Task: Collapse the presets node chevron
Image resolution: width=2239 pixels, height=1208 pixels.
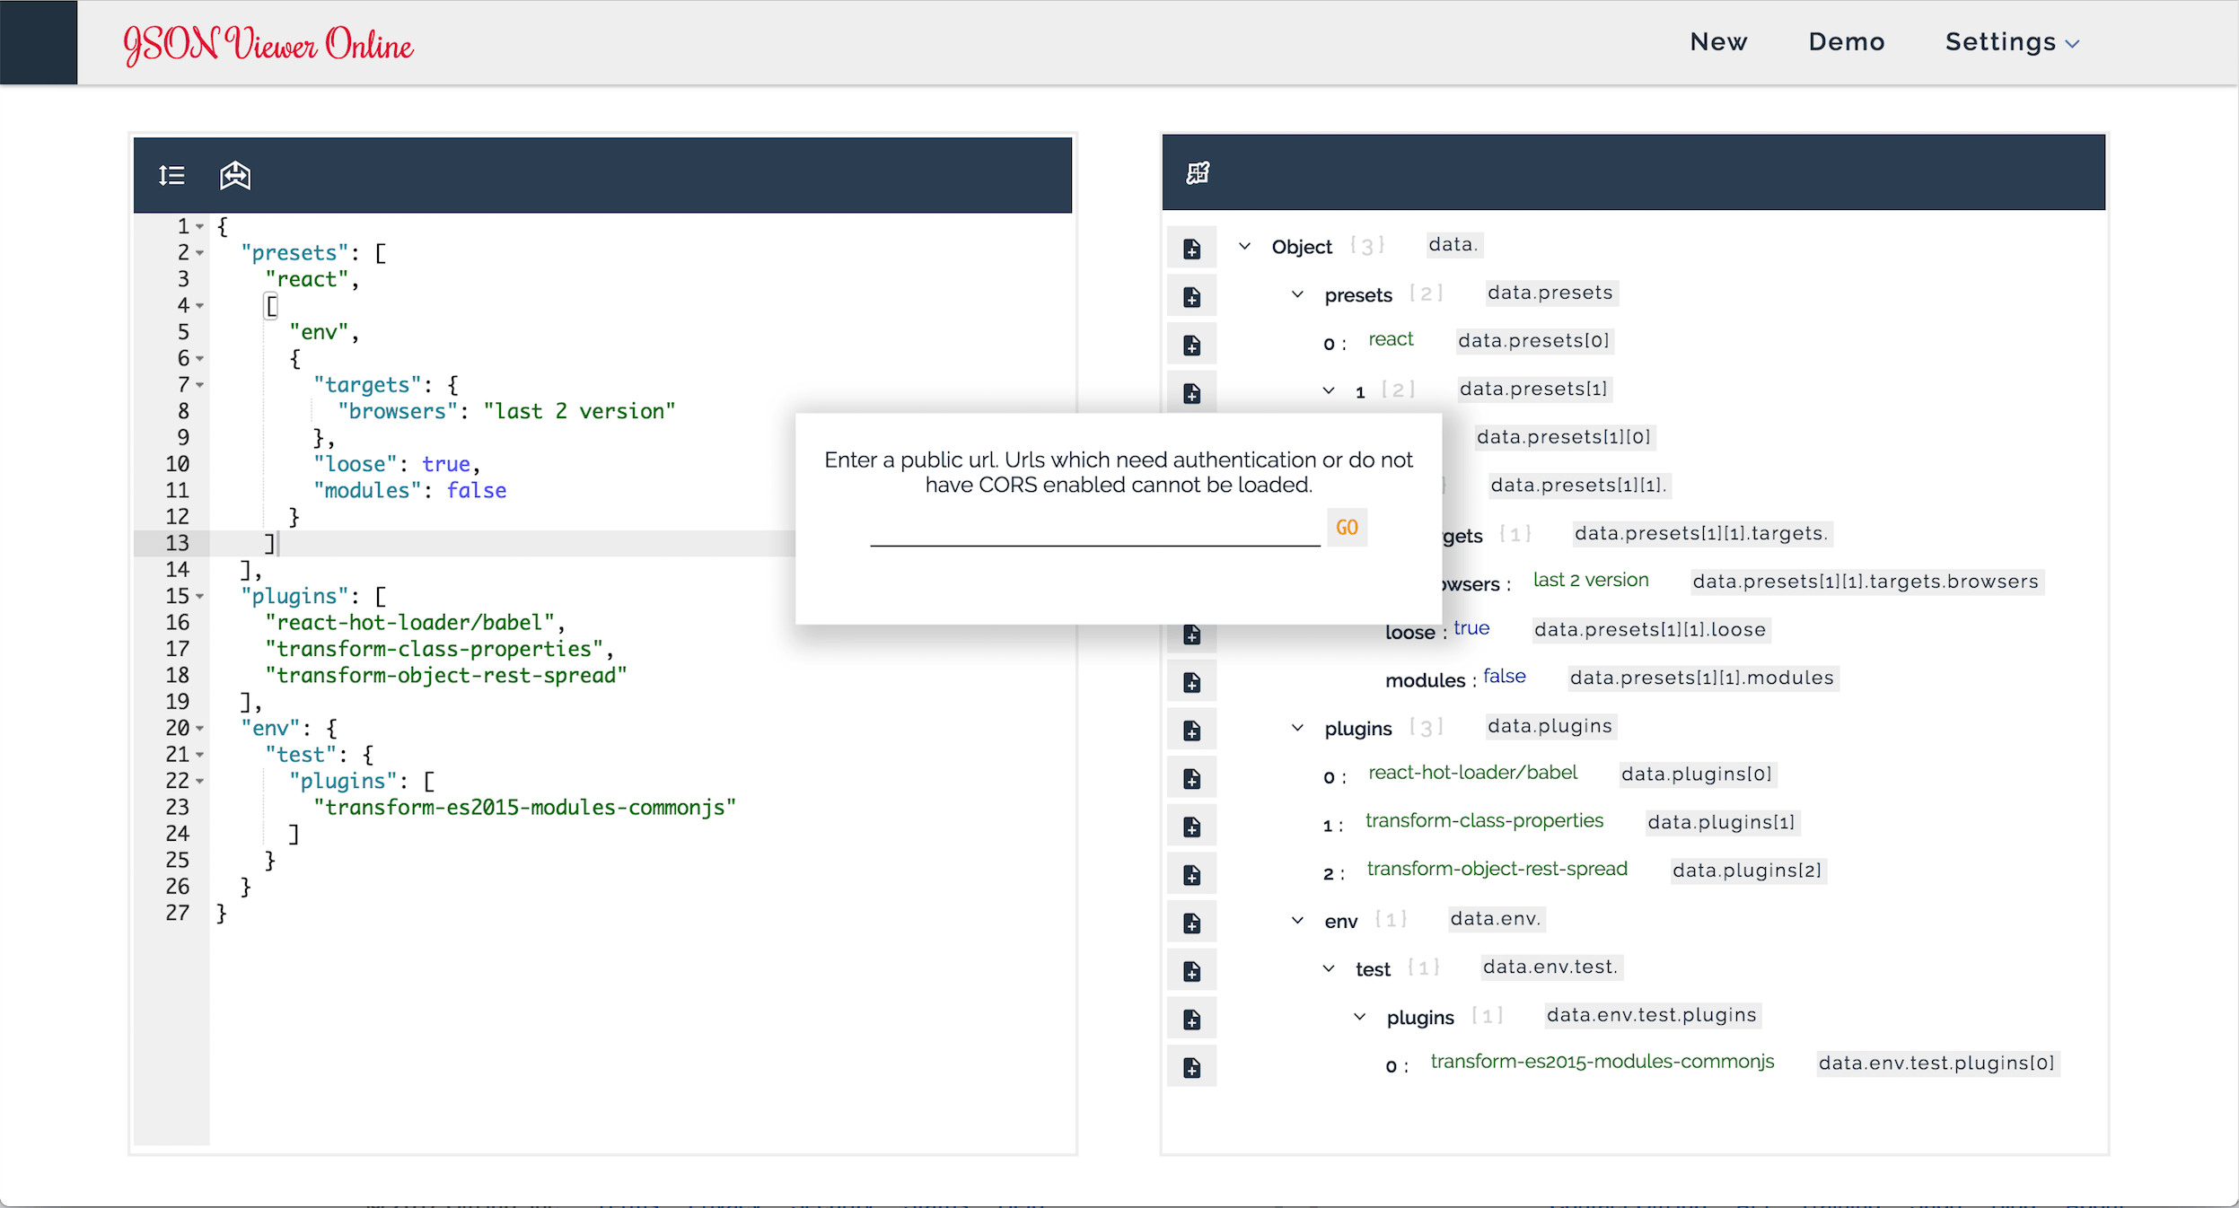Action: [1296, 293]
